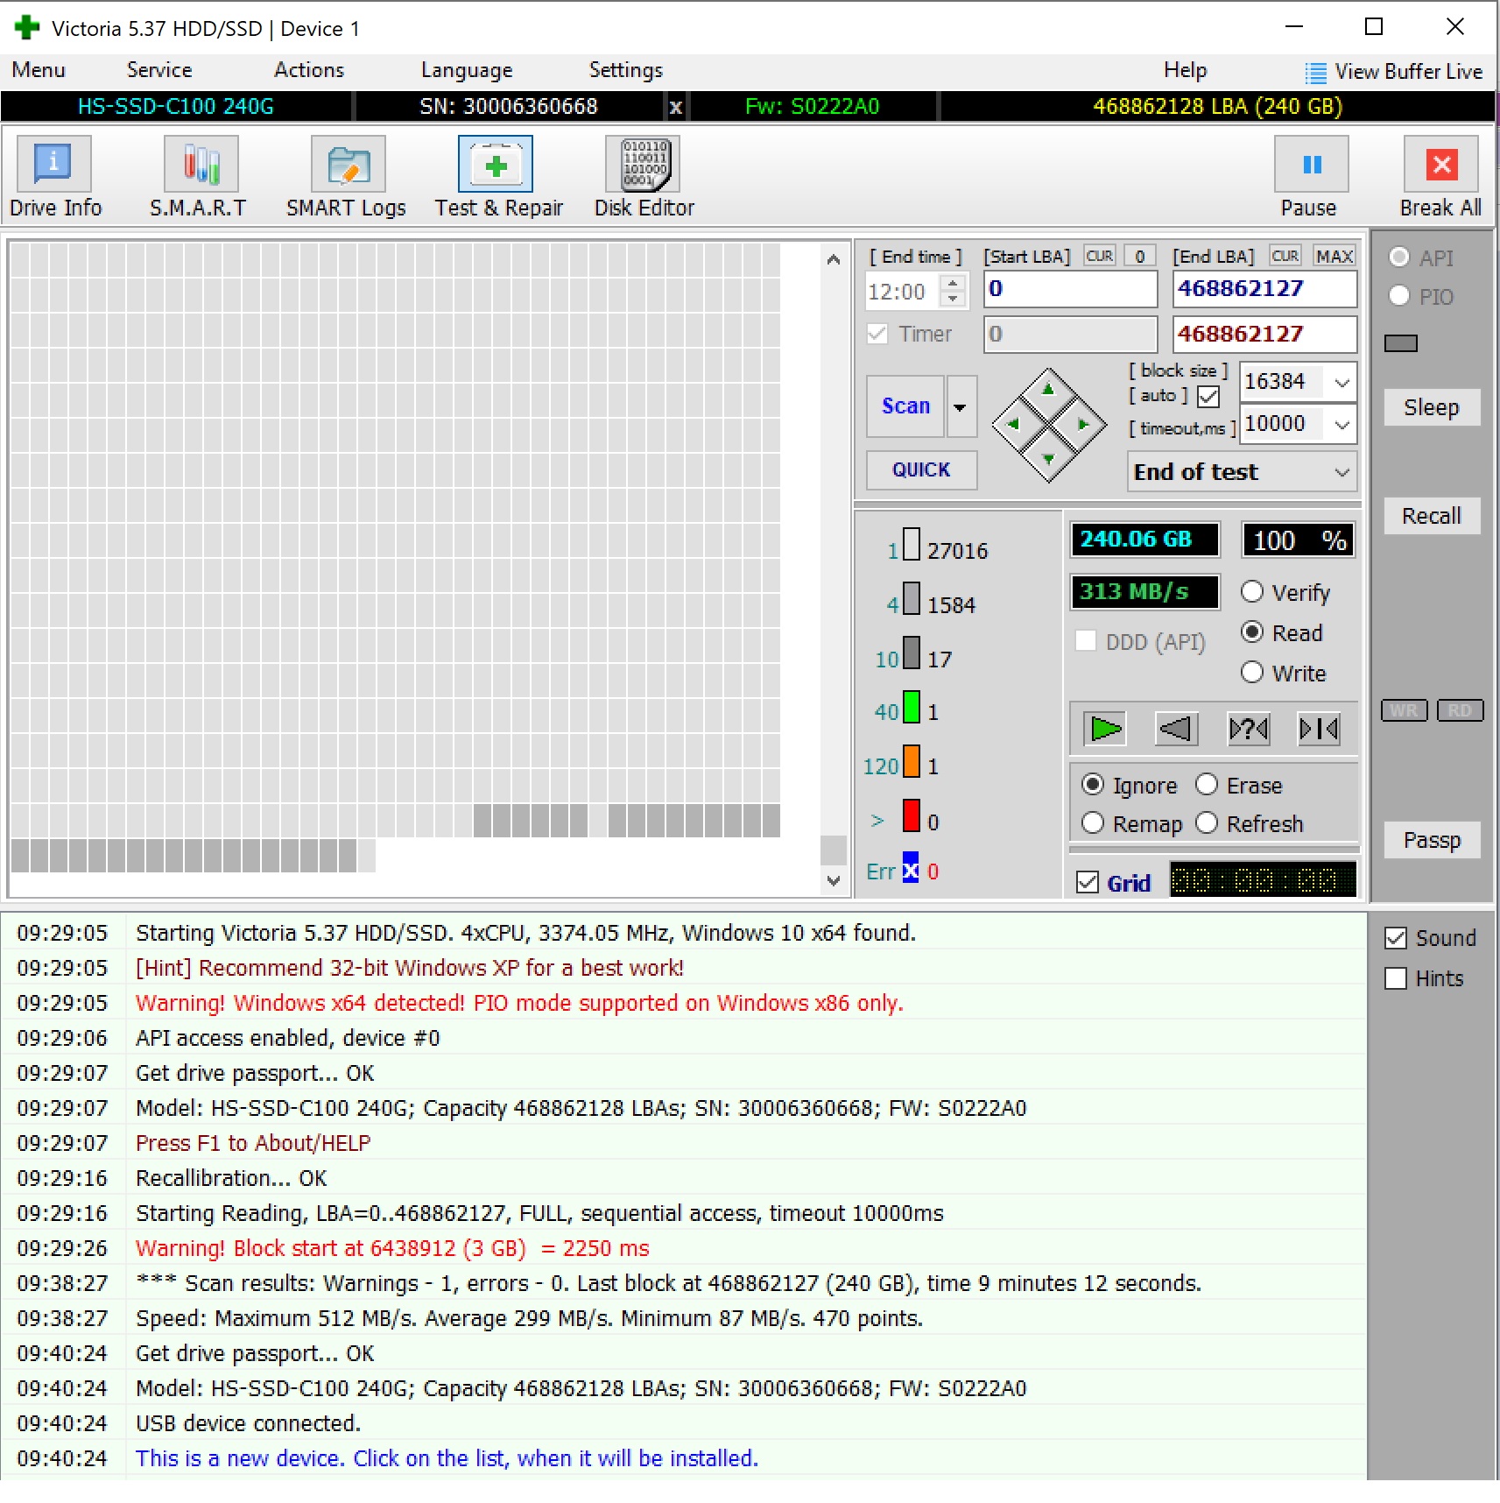Image resolution: width=1500 pixels, height=1503 pixels.
Task: Open the Scan button dropdown arrow
Action: coord(961,406)
